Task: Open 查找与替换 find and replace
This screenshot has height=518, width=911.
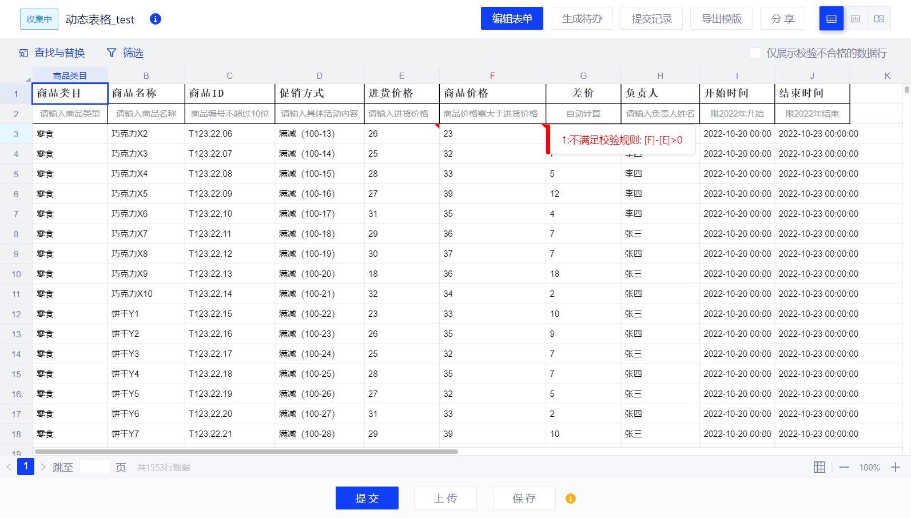Action: tap(52, 53)
